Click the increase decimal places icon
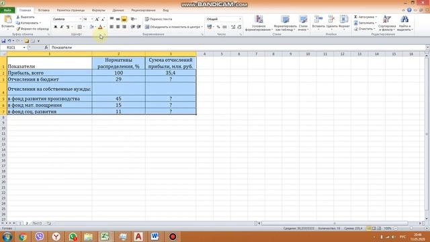Screen dimensions: 430x242 point(233,27)
